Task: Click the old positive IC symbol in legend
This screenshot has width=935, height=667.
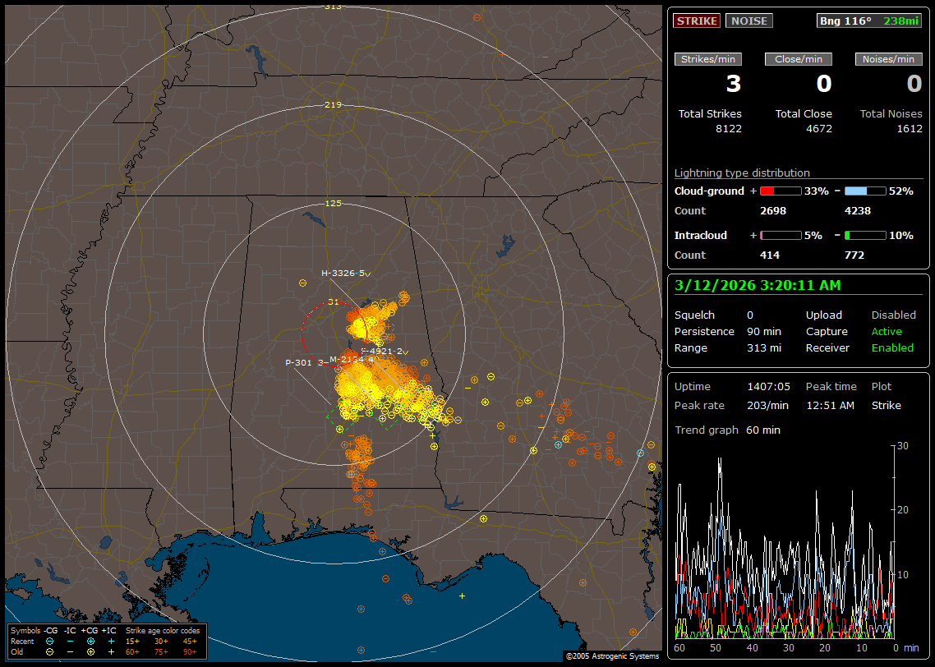Action: pos(111,651)
